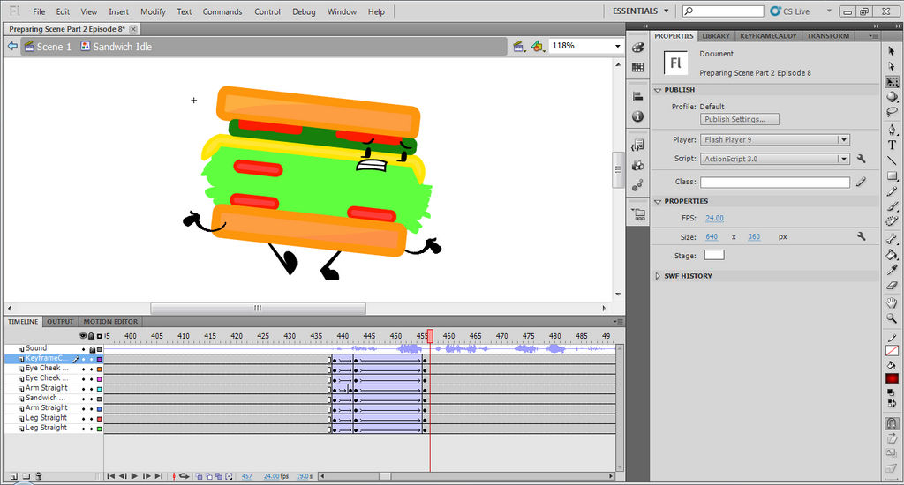This screenshot has width=904, height=485.
Task: Open the Swatches panel grid icon
Action: point(637,67)
